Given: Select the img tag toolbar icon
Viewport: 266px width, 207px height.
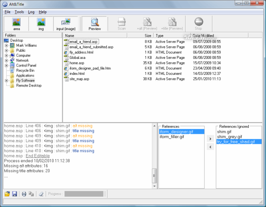Looking at the screenshot, I should 41,22.
